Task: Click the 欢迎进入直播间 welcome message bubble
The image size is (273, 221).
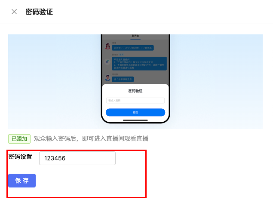Action: [x=139, y=64]
